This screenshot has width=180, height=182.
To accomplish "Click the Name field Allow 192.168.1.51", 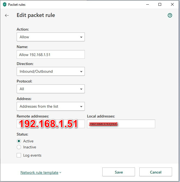I will (51, 54).
